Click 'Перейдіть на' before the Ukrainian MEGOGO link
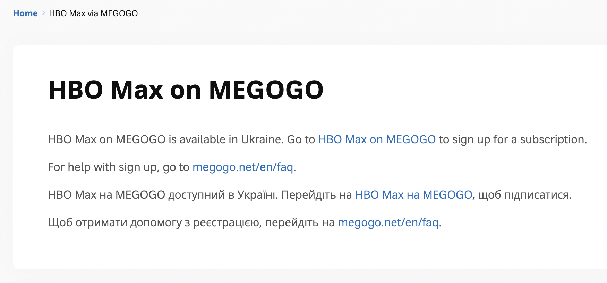Image resolution: width=607 pixels, height=283 pixels. (316, 195)
